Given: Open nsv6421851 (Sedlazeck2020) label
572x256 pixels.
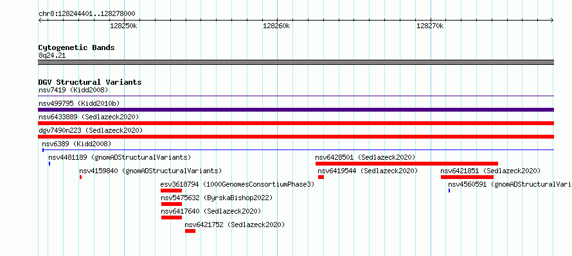Looking at the screenshot, I should 490,171.
